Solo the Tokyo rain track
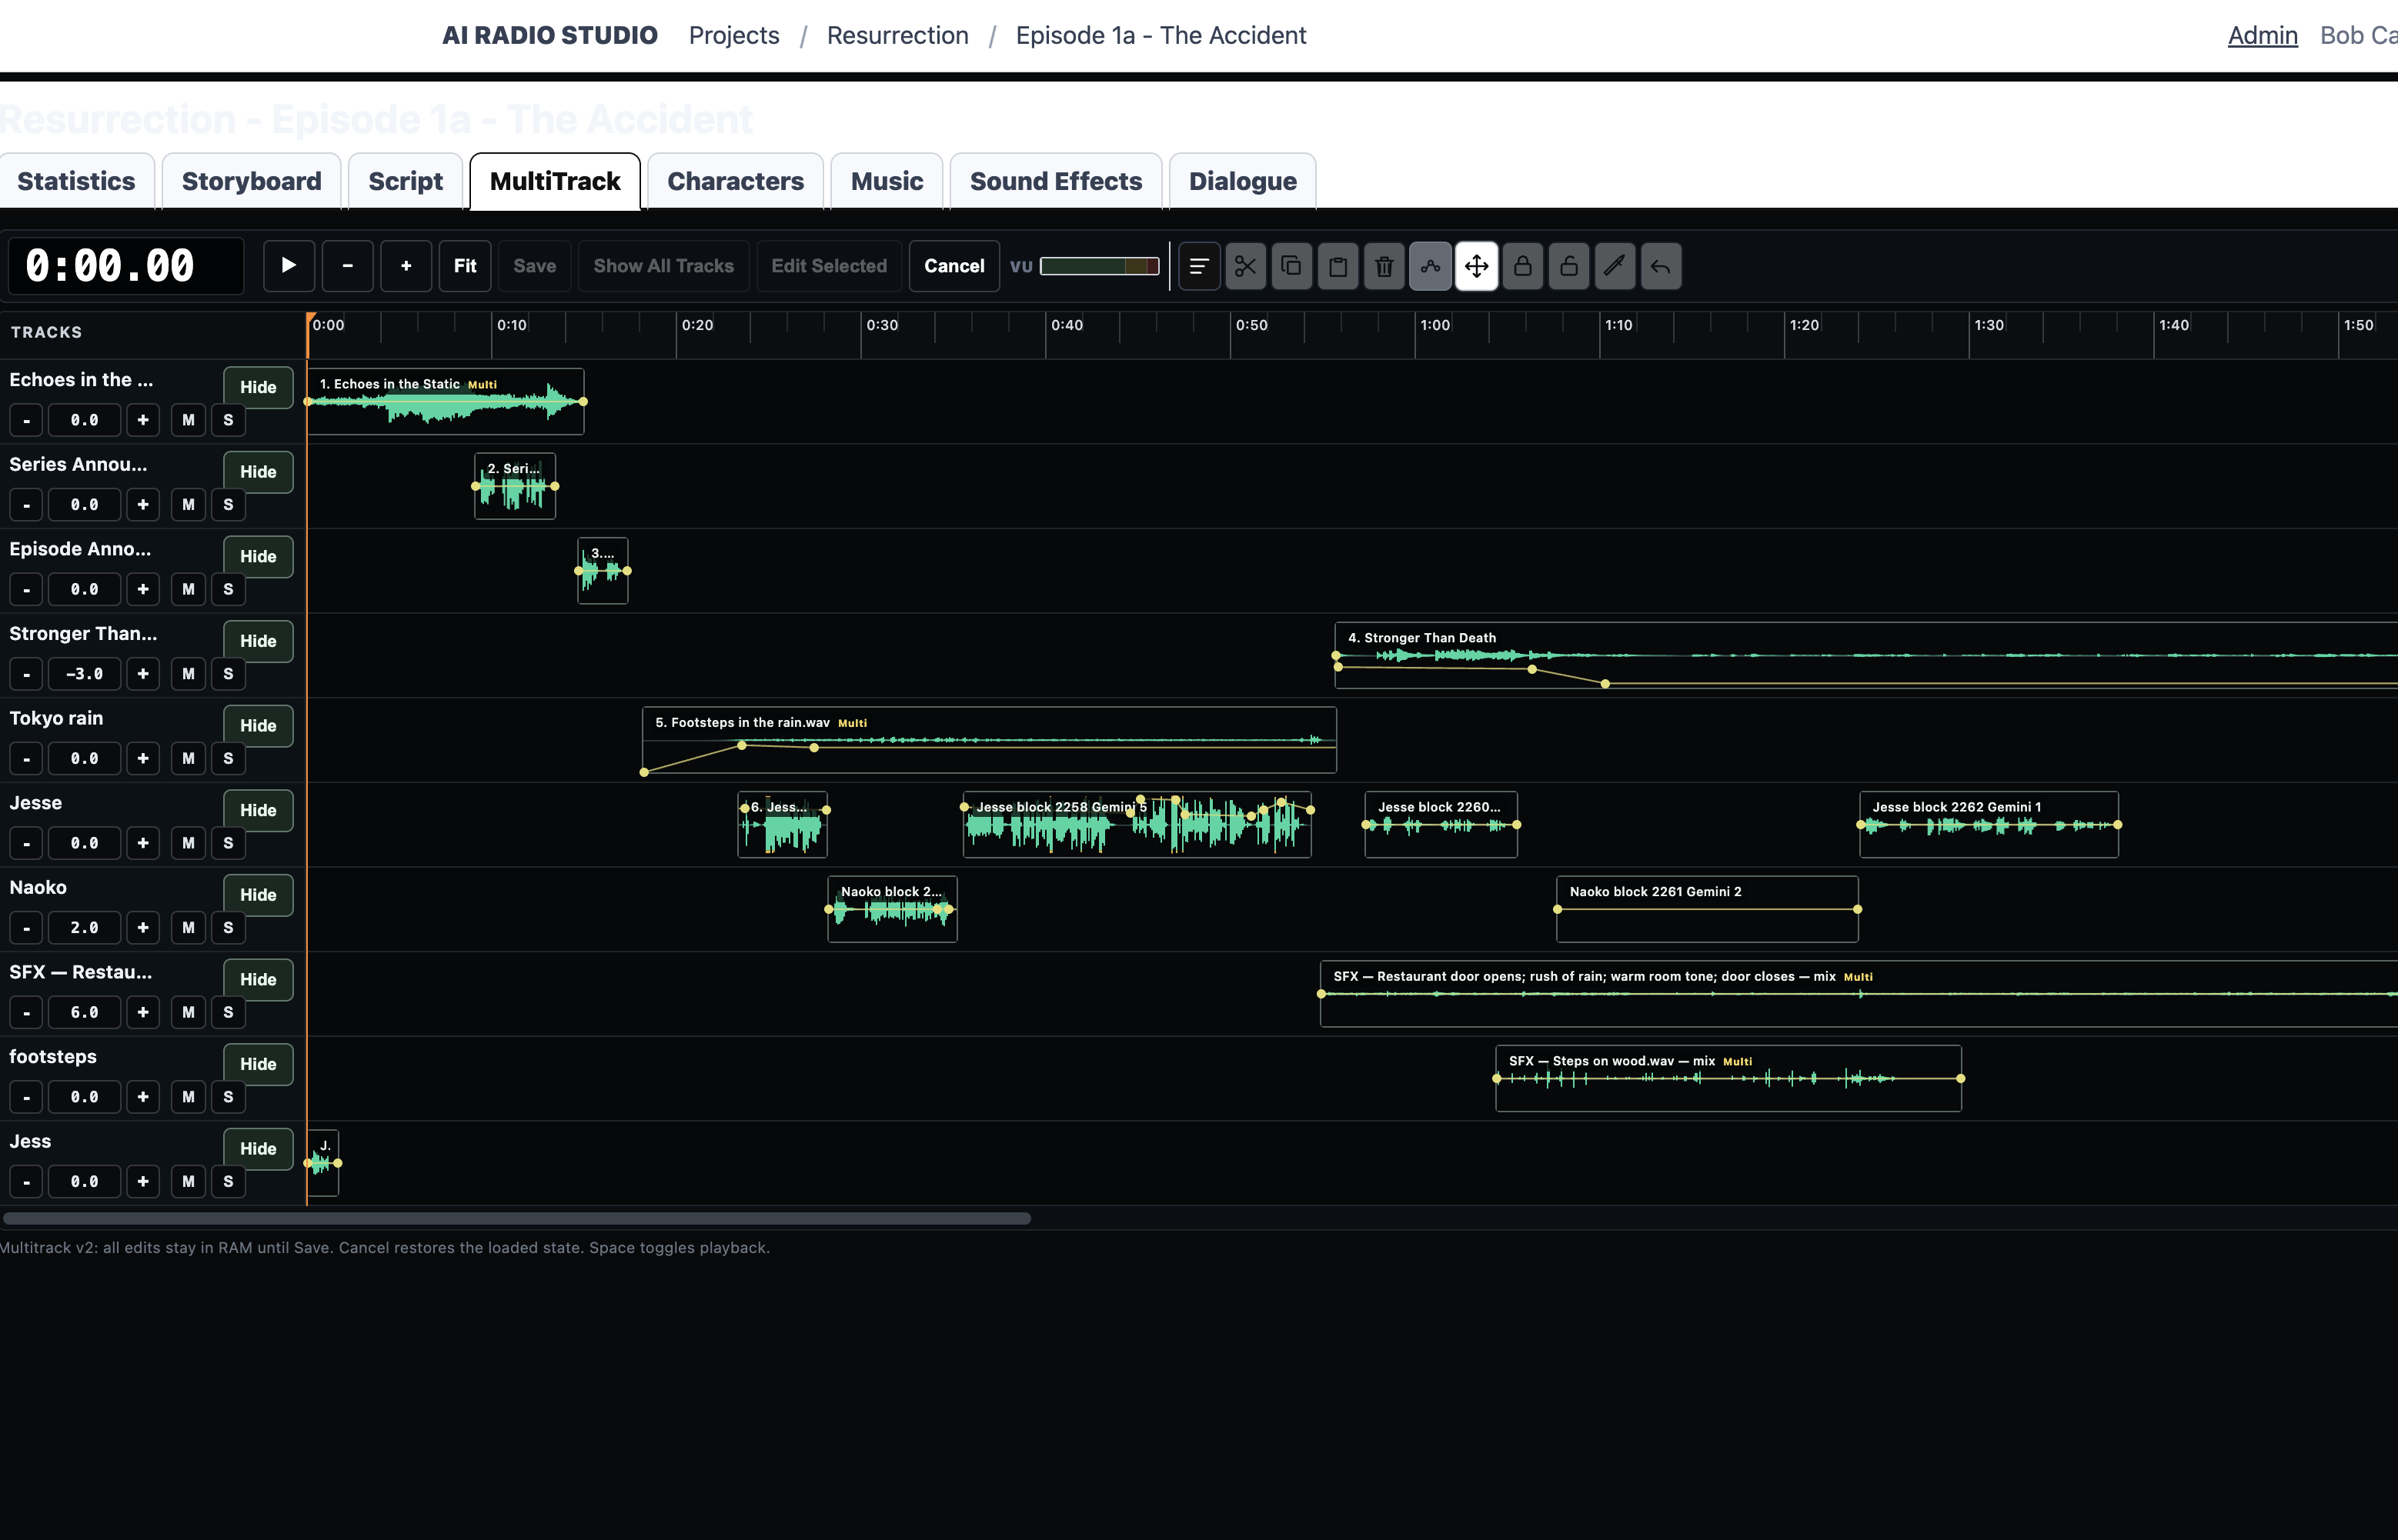Screen dimensions: 2398x1540 [228, 759]
